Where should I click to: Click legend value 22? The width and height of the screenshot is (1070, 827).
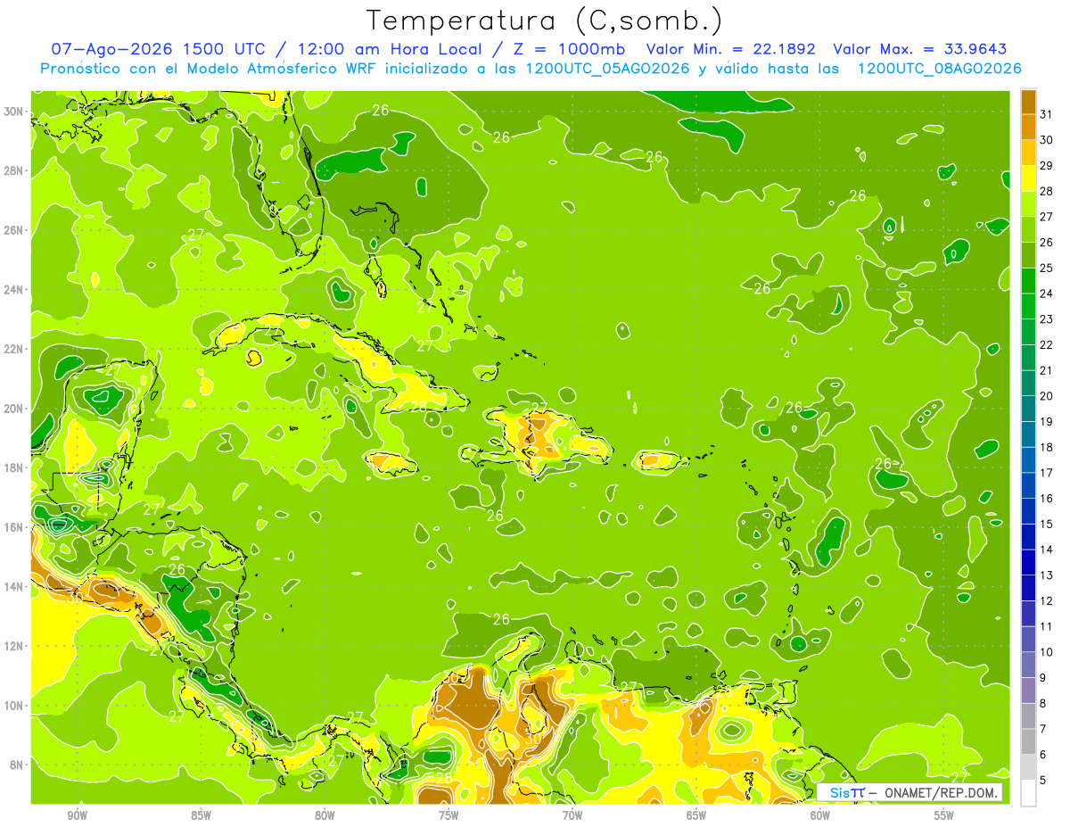click(x=1046, y=344)
